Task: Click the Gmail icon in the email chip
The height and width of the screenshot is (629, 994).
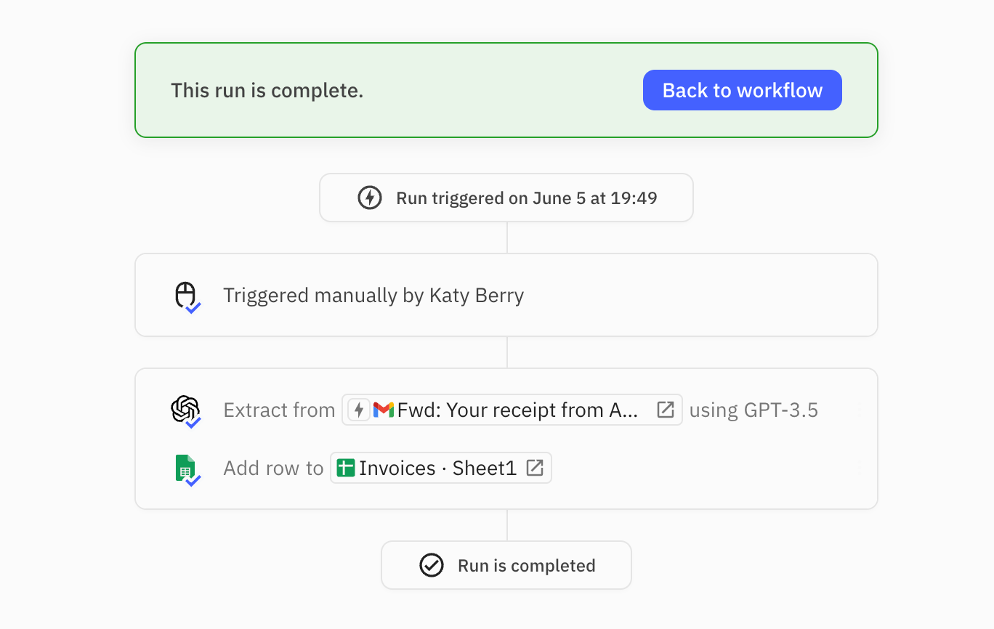Action: click(x=383, y=410)
